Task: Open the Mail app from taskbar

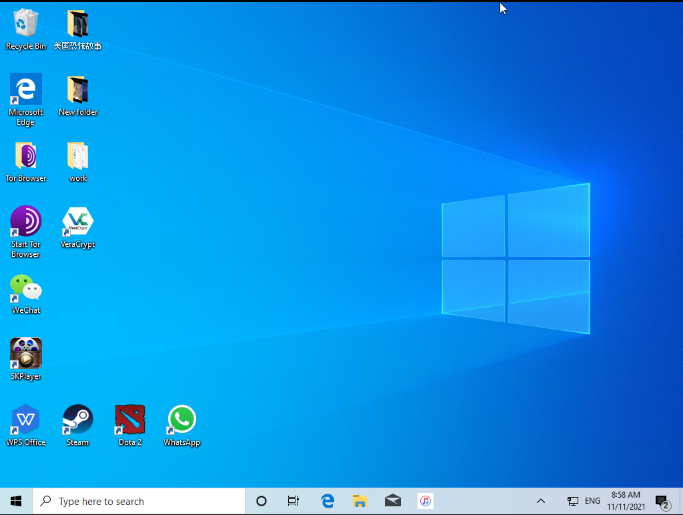Action: 393,501
